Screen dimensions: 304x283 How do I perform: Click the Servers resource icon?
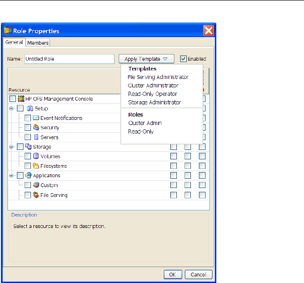pyautogui.click(x=36, y=137)
